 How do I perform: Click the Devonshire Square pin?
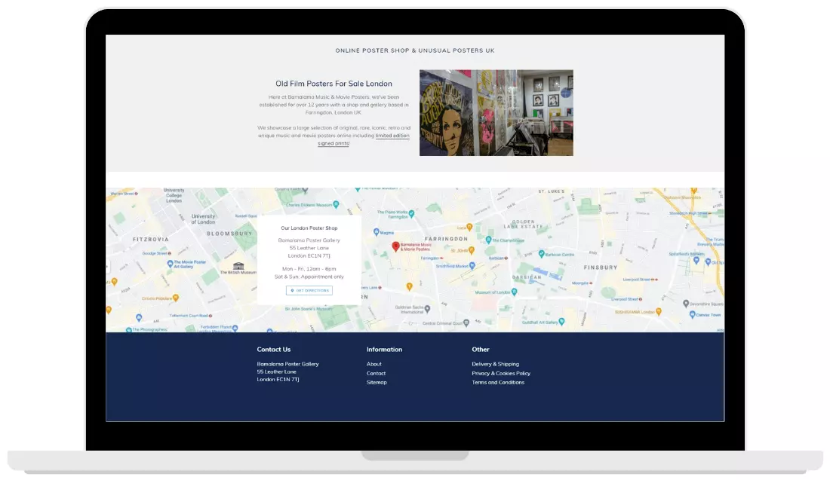(685, 304)
